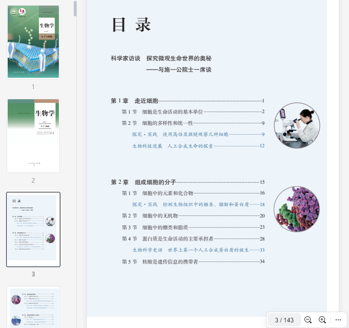This screenshot has height=328, width=349.
Task: Click entry 核酸是遗传信息的携带者
Action: coord(193,261)
